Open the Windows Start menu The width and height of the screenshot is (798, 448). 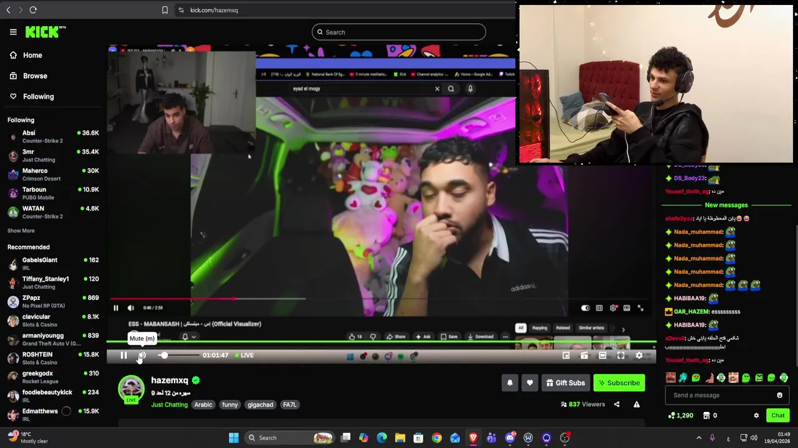click(x=234, y=437)
